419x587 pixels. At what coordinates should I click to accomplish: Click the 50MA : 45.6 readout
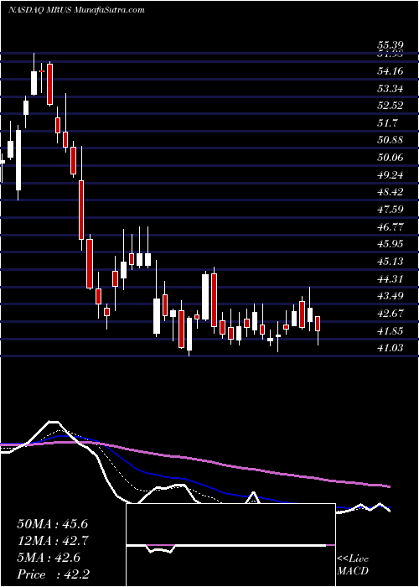tap(52, 524)
